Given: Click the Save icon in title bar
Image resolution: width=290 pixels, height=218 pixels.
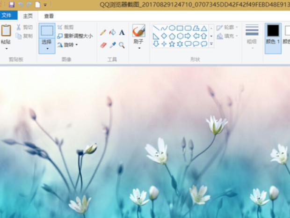Looking at the screenshot, I should (x=12, y=5).
